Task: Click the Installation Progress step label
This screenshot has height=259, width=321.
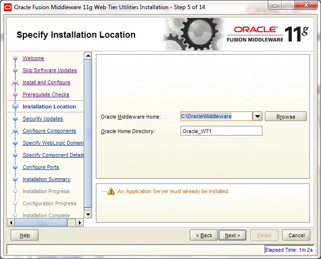Action: pos(46,191)
